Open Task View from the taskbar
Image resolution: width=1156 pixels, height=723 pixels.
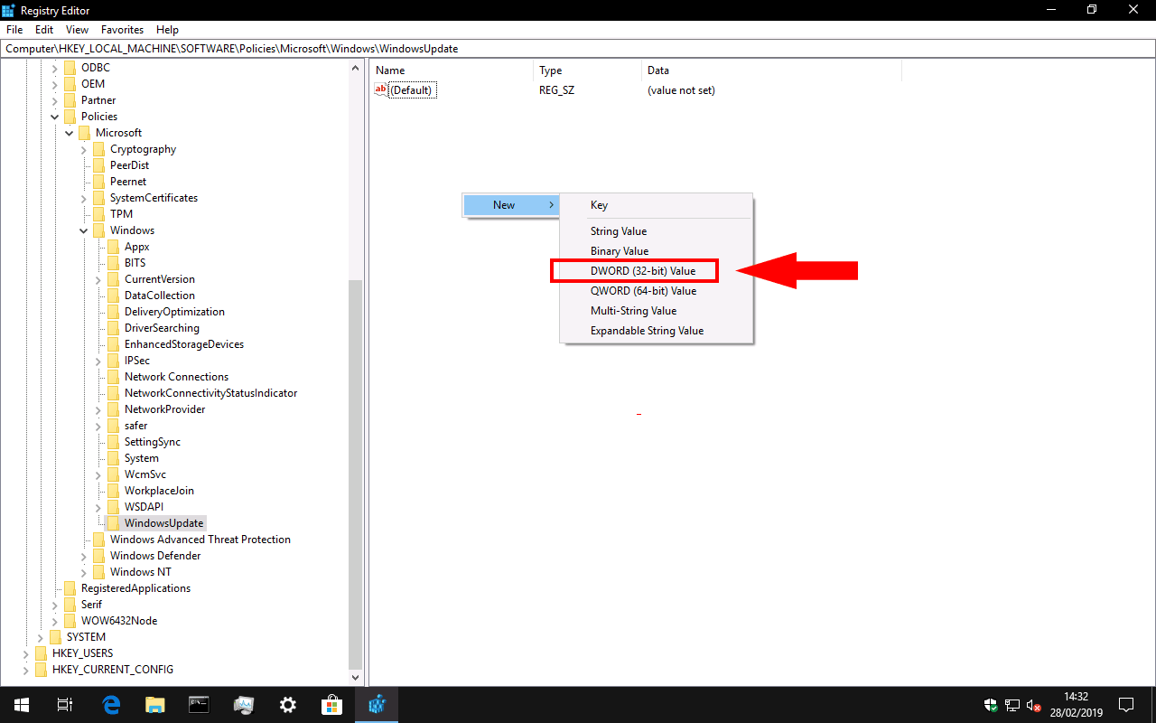(64, 704)
